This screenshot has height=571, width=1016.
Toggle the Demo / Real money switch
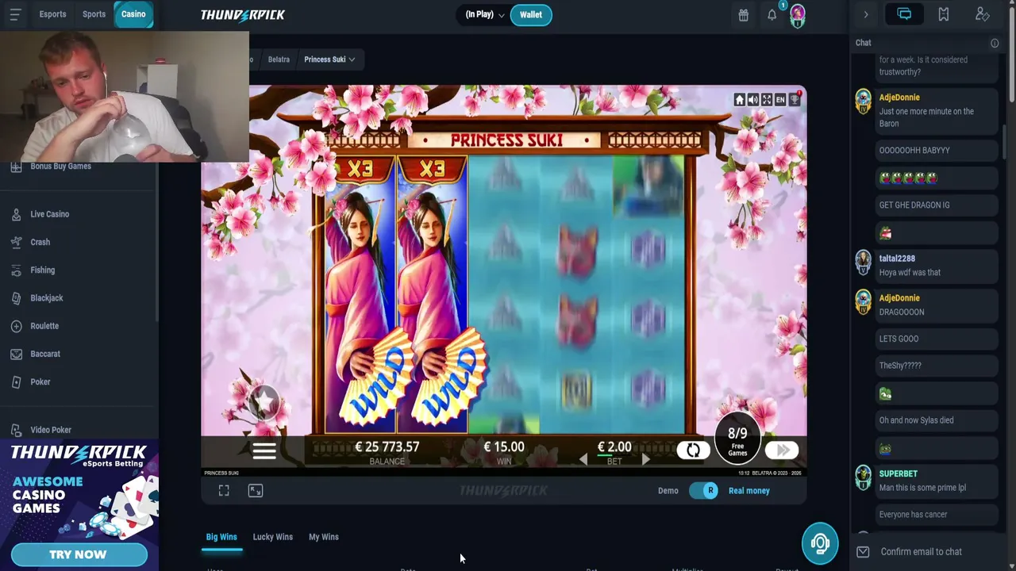[704, 491]
